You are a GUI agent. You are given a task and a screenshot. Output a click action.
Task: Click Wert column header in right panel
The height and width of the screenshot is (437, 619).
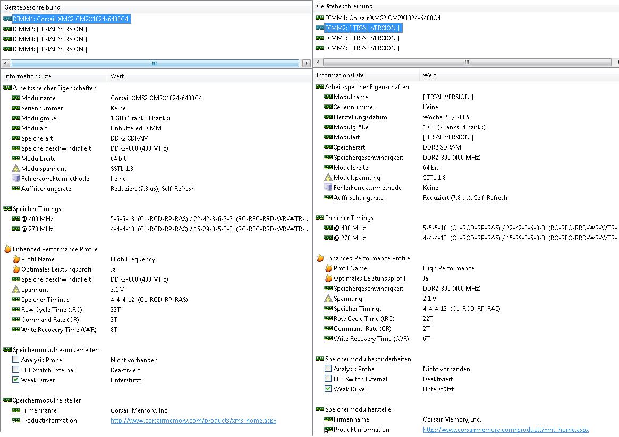point(519,75)
